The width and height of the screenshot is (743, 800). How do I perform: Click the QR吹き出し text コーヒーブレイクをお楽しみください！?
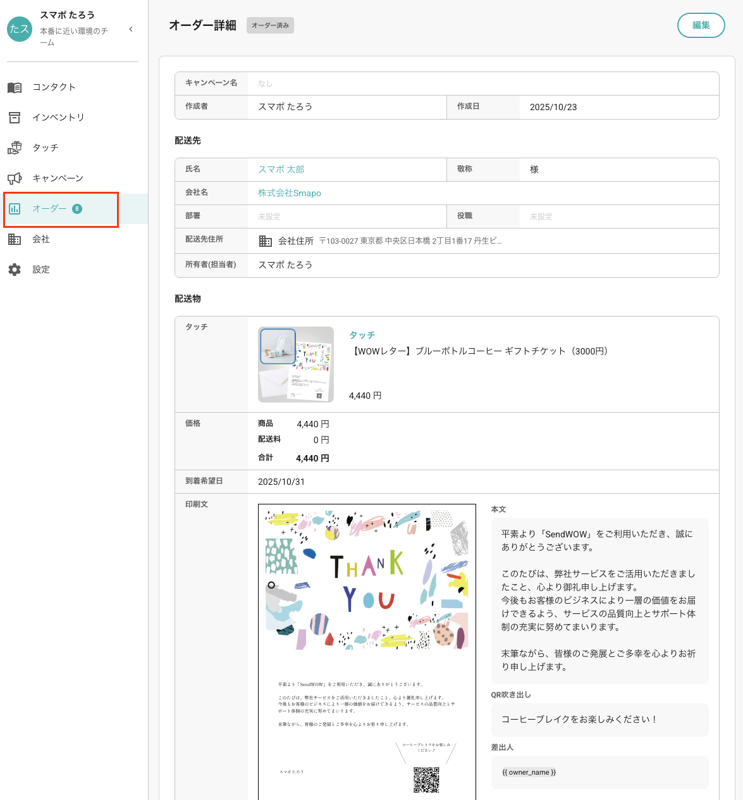579,720
